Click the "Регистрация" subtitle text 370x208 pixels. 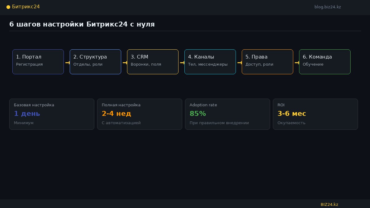pos(29,64)
